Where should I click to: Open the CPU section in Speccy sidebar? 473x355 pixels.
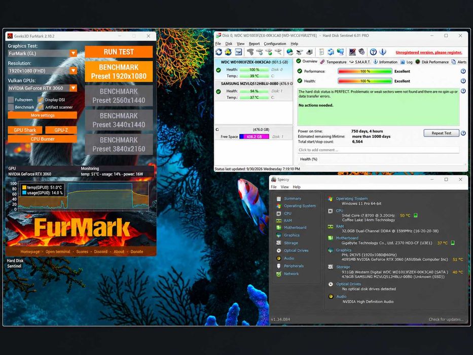[x=287, y=214]
